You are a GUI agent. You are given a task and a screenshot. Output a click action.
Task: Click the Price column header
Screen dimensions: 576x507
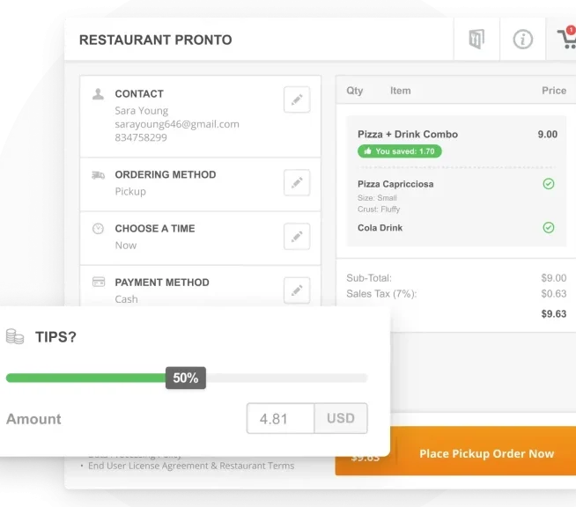(554, 91)
